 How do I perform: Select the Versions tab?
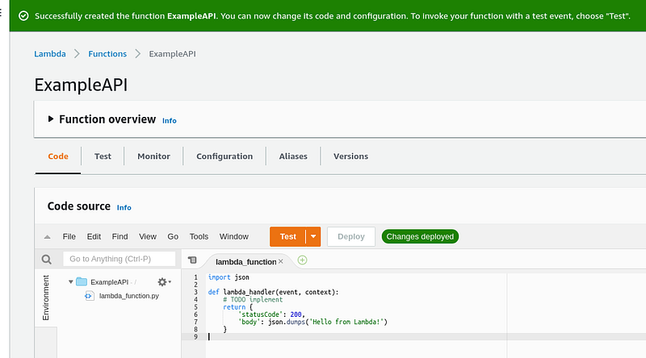pyautogui.click(x=351, y=156)
